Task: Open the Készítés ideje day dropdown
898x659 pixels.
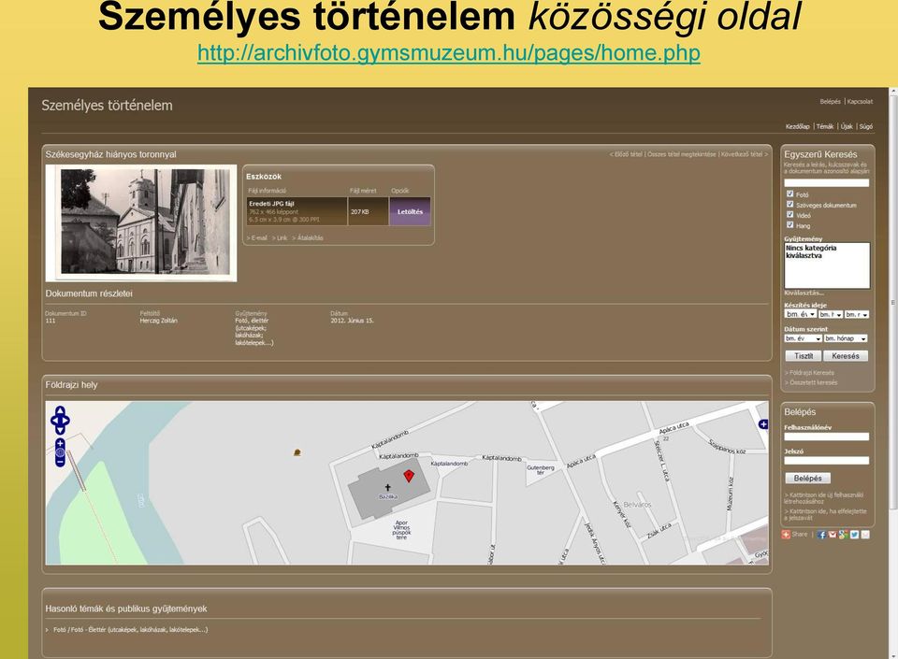Action: click(858, 314)
